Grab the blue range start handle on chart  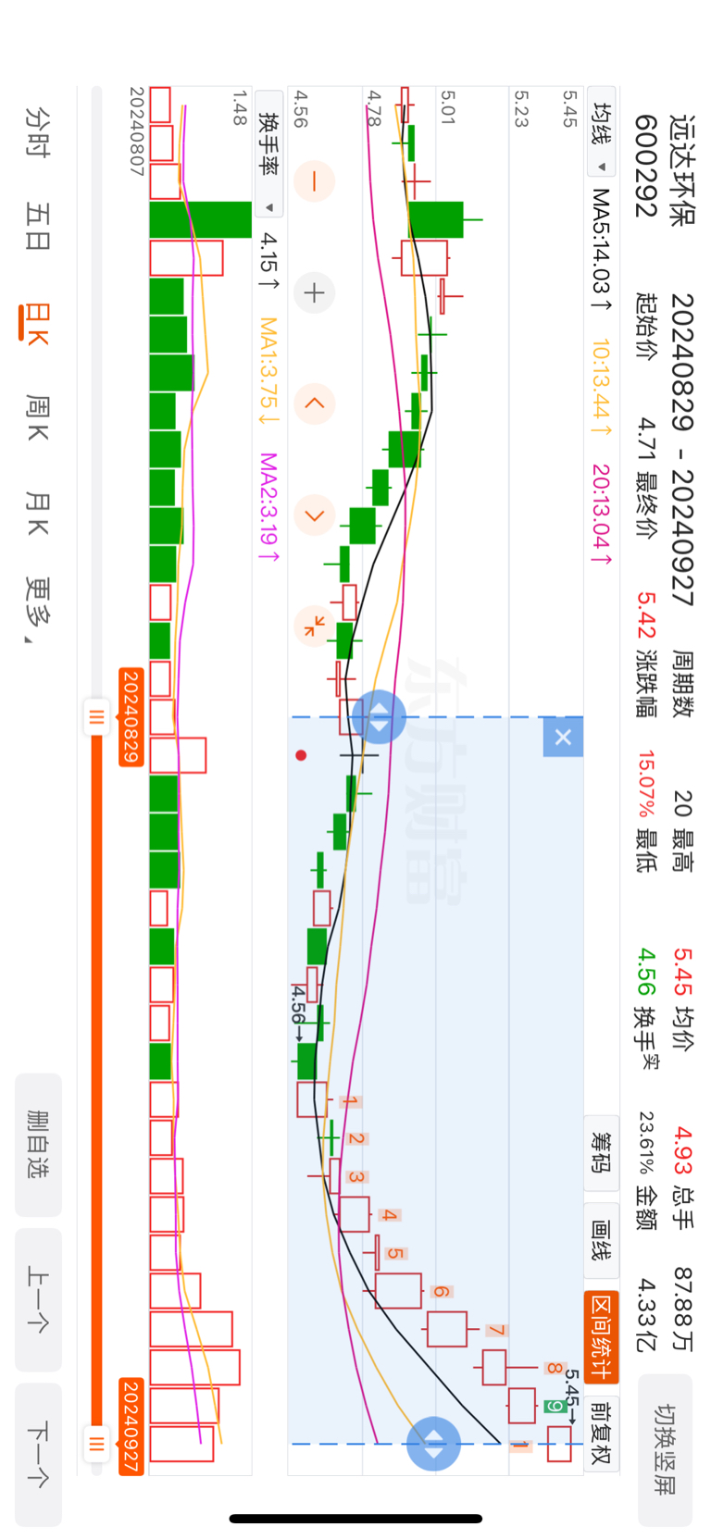point(379,717)
